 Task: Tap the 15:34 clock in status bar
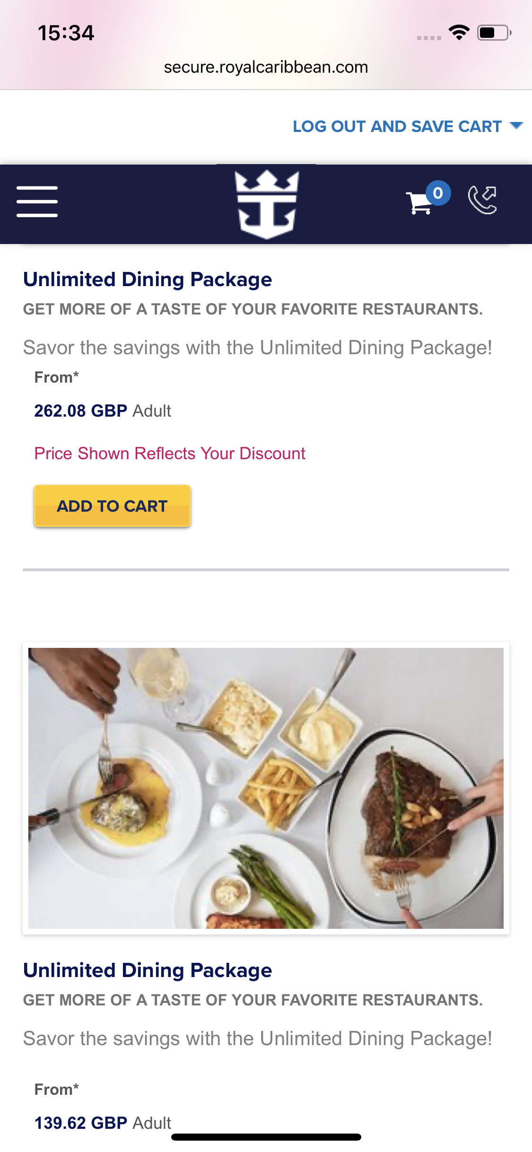[66, 33]
